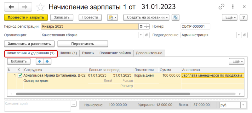
Task: Open the Погашение займов tab
Action: [x=115, y=53]
